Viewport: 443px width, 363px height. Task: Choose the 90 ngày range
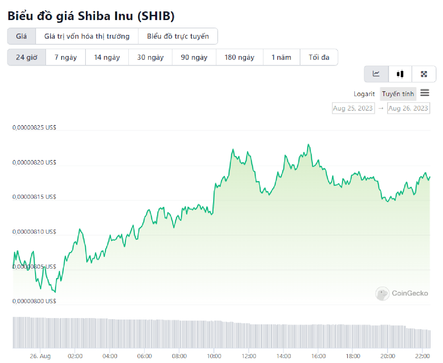[x=194, y=57]
